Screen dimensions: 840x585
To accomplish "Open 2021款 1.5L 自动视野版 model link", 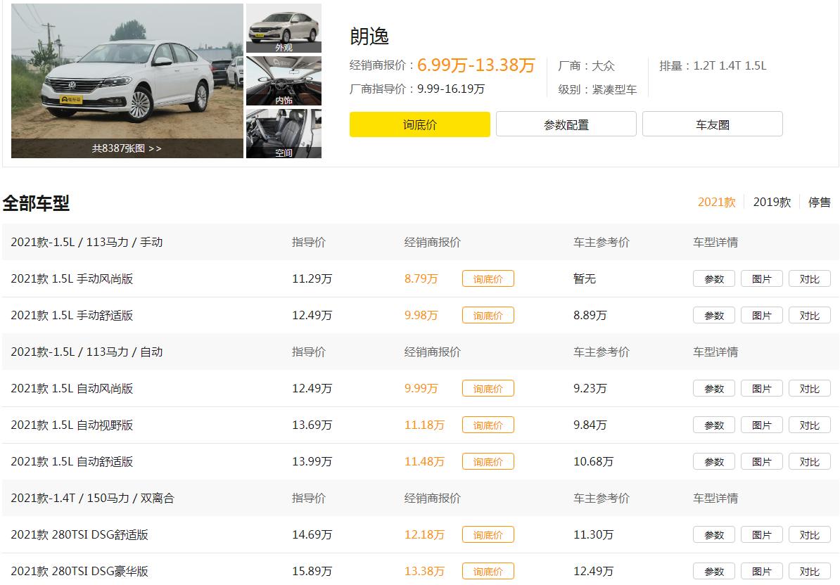I will point(72,425).
